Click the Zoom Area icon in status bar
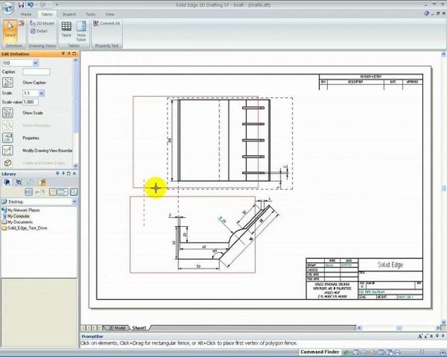The height and width of the screenshot is (357, 447). pos(355,352)
